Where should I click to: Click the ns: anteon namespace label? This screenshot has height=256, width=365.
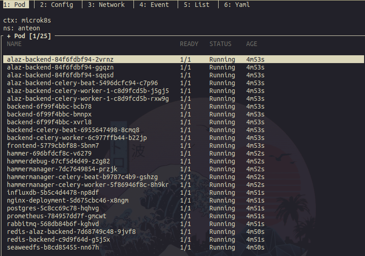[22, 28]
